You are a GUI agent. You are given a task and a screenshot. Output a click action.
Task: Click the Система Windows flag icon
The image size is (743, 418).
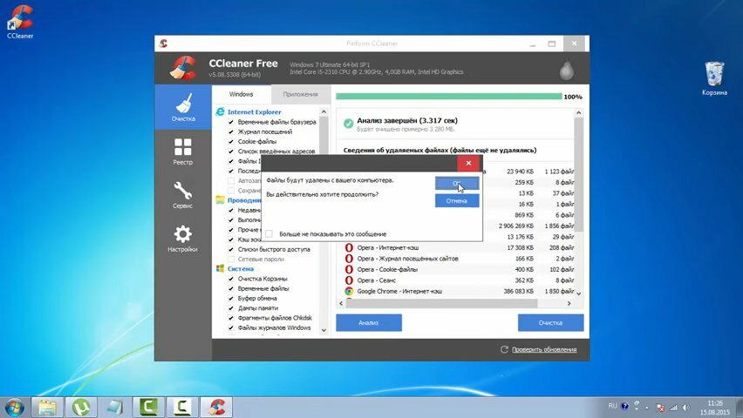click(x=220, y=268)
